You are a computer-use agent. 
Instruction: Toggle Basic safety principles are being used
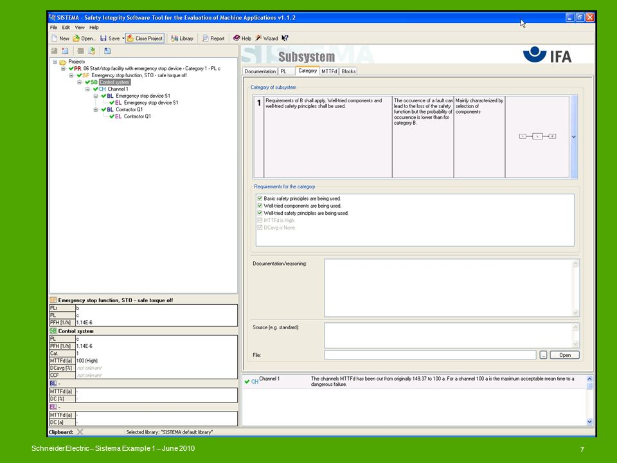coord(260,199)
